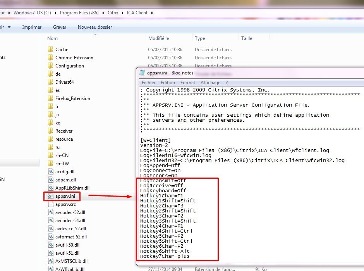364x271 pixels.
Task: Expand the Citrix breadcrumb arrow
Action: (x=123, y=13)
